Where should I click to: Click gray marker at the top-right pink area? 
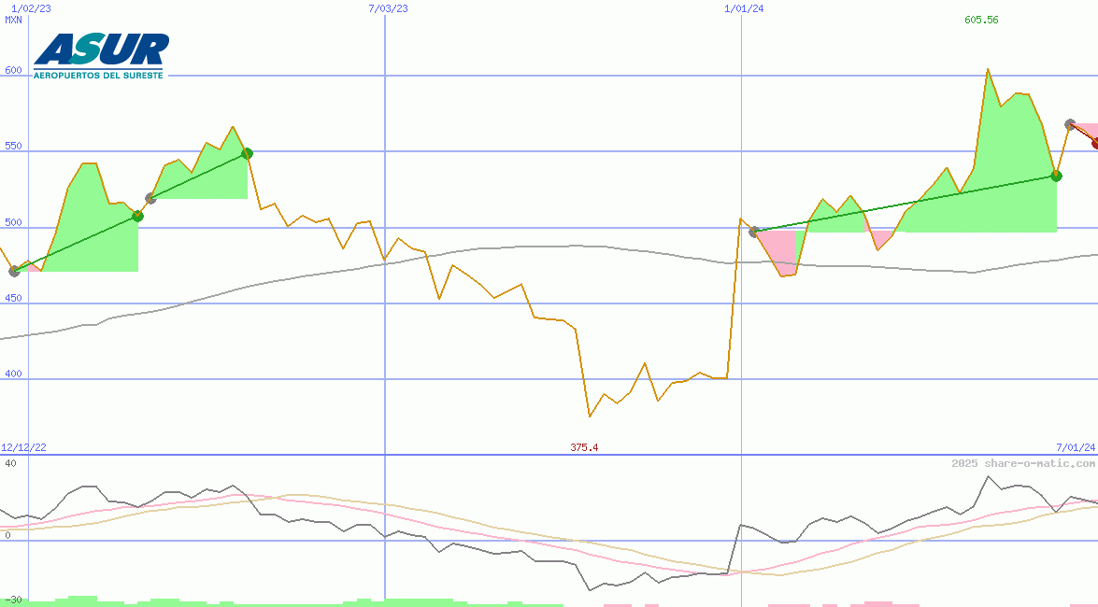[1070, 124]
